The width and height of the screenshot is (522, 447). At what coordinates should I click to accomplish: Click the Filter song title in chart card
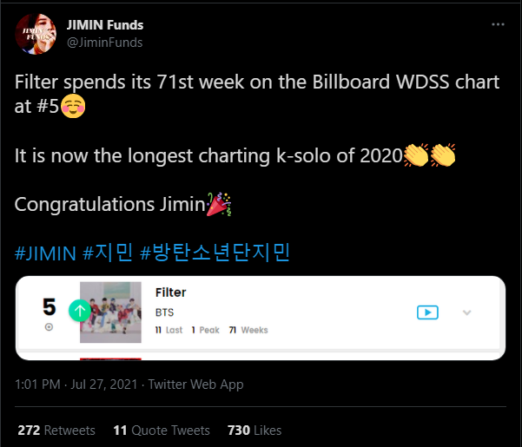(x=170, y=293)
